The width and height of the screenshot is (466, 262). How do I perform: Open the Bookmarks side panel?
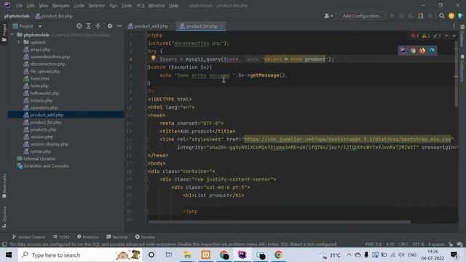[4, 186]
